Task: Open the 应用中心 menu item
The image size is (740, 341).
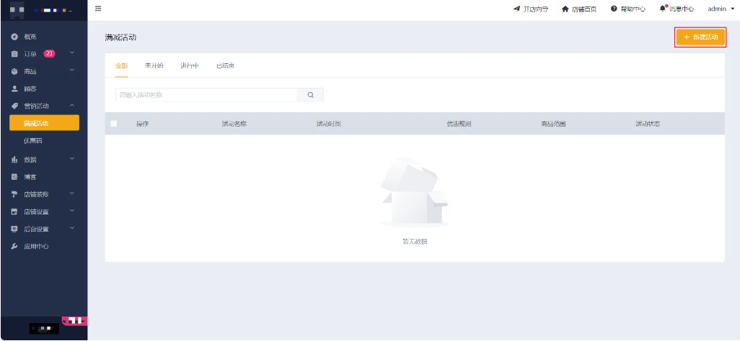Action: point(36,246)
